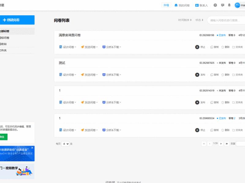Copy survey ID 262014319
Image resolution: width=245 pixels, height=183 pixels.
[214, 102]
